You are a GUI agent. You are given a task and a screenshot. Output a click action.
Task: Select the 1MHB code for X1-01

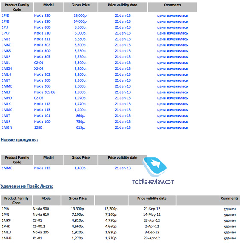pos(6,238)
